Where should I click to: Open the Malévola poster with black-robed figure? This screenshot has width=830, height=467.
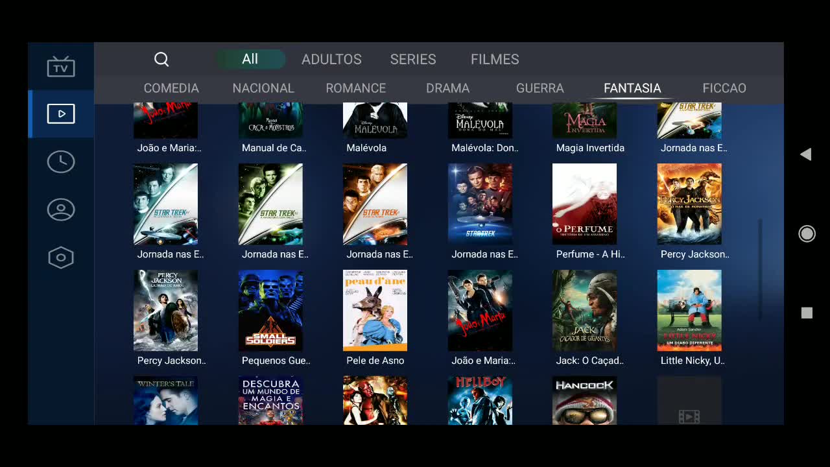point(375,121)
